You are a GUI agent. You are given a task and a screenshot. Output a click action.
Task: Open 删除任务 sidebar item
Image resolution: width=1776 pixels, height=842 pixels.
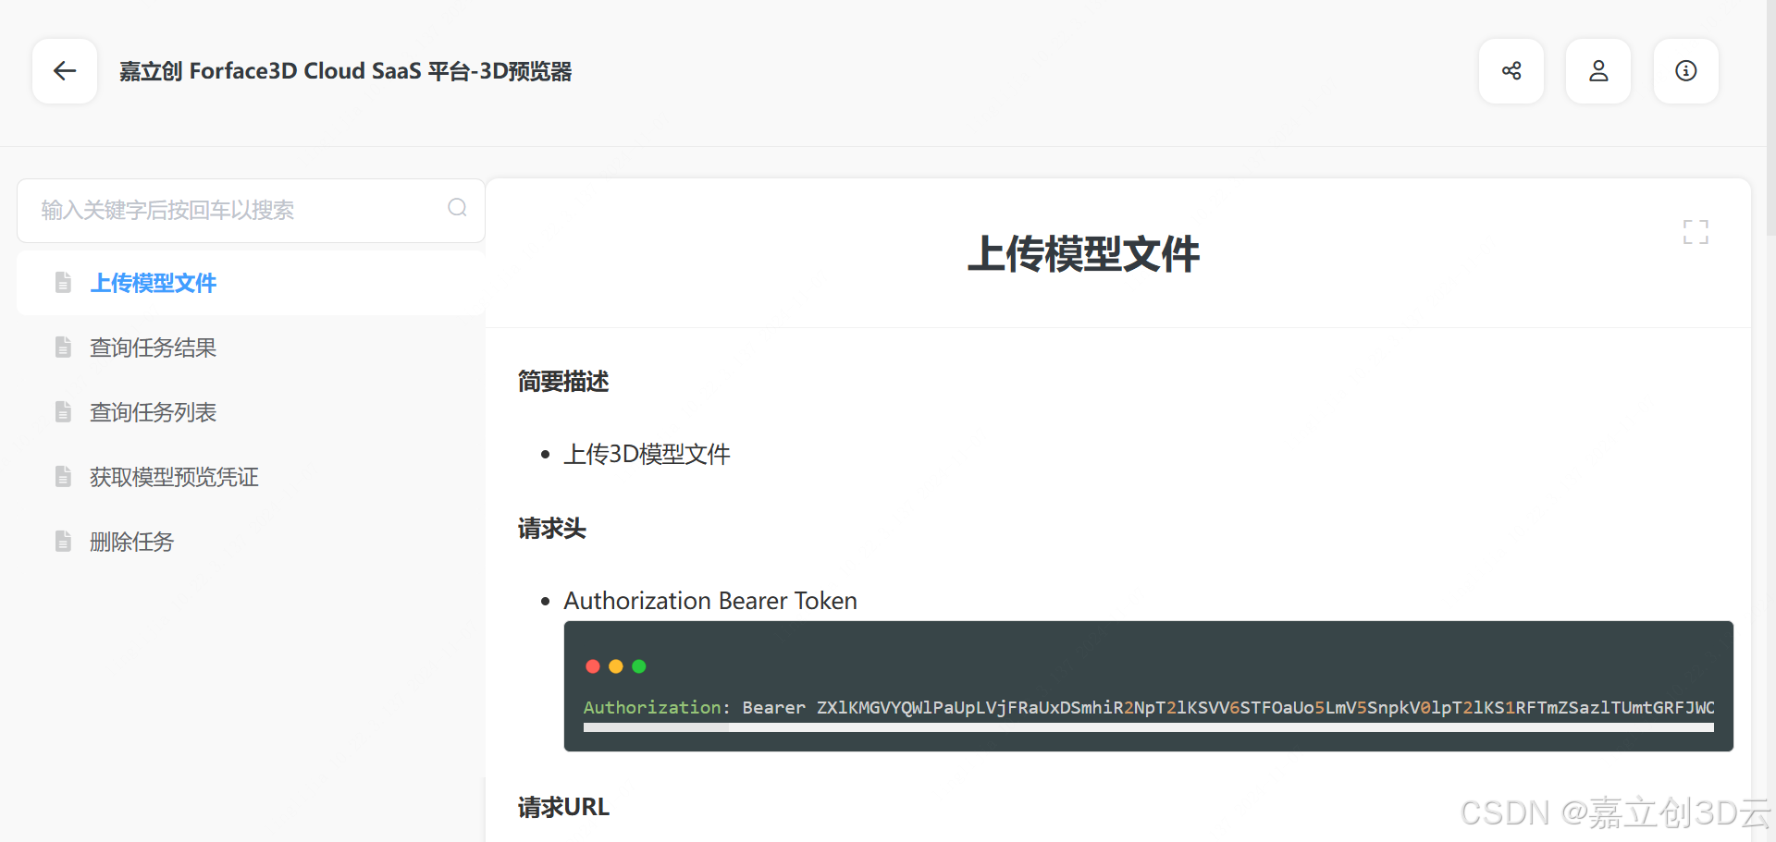pos(251,542)
